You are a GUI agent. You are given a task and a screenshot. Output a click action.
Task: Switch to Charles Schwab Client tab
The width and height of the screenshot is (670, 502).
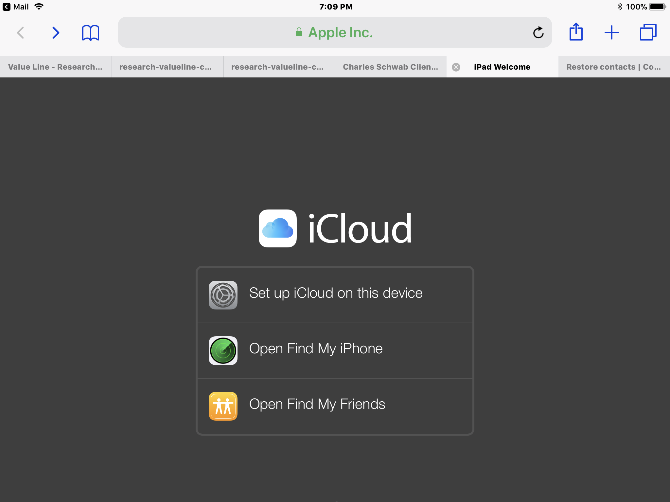point(391,67)
